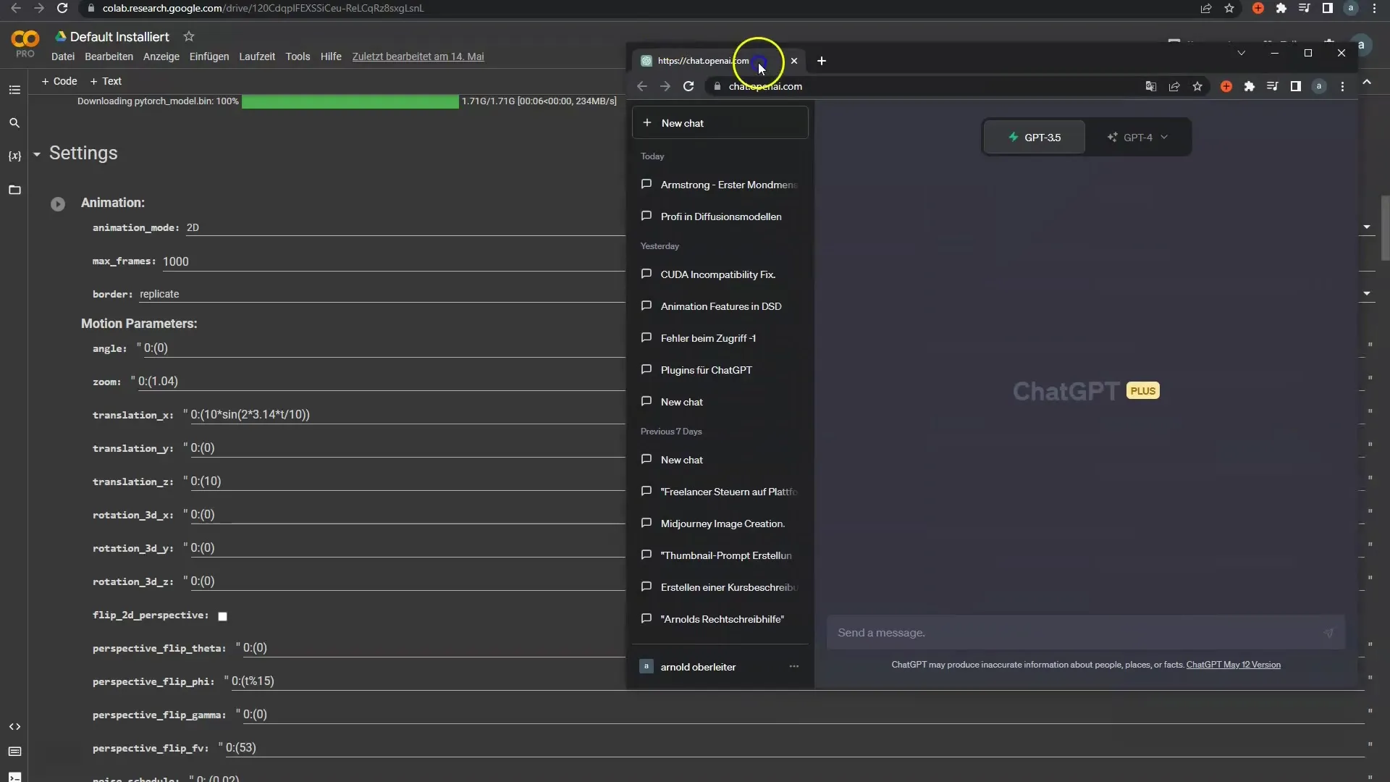Open the Anzeige menu
Image resolution: width=1390 pixels, height=782 pixels.
[x=161, y=56]
